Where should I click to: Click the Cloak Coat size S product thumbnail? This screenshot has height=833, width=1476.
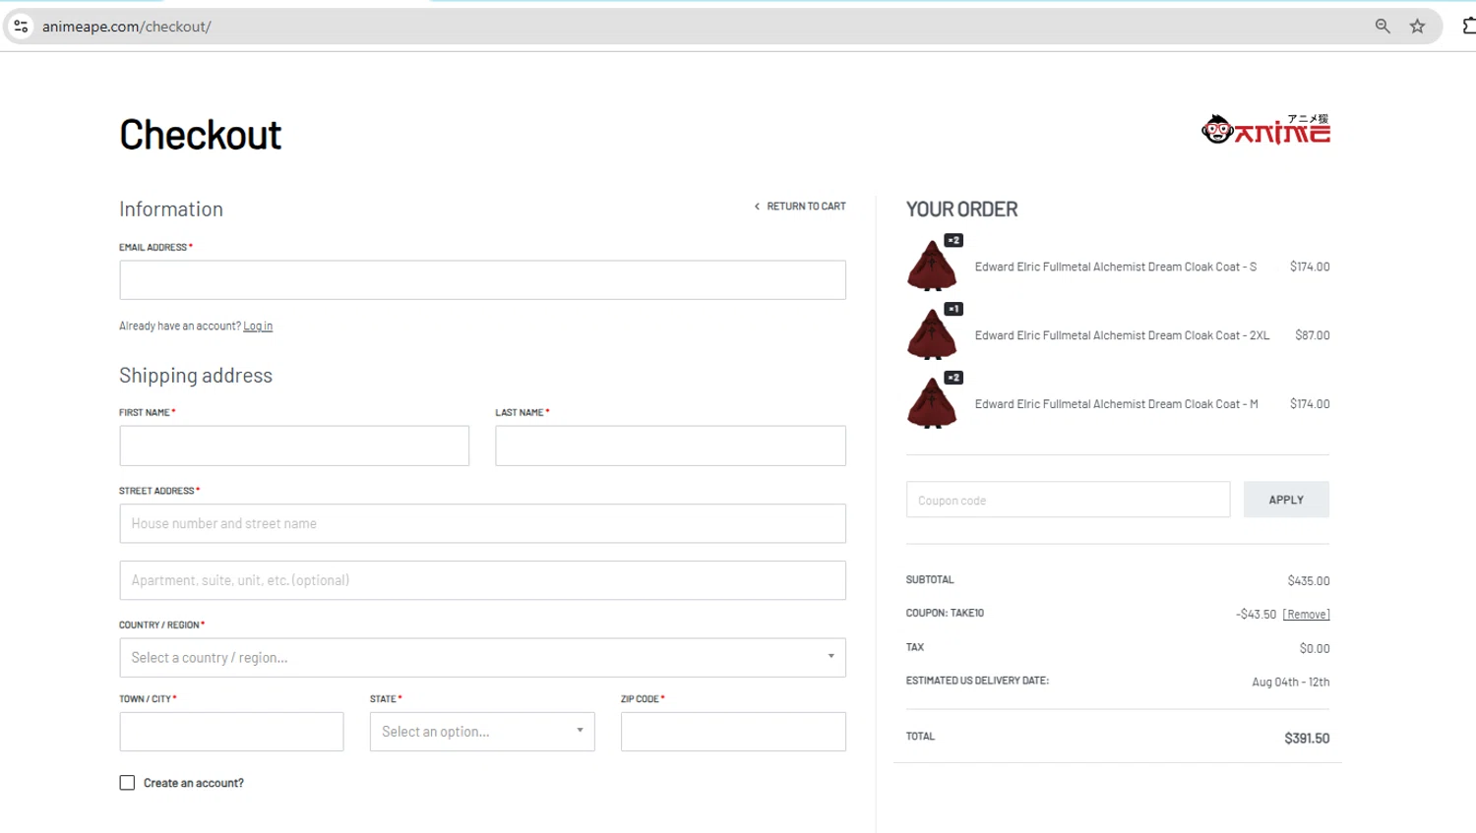pyautogui.click(x=932, y=266)
